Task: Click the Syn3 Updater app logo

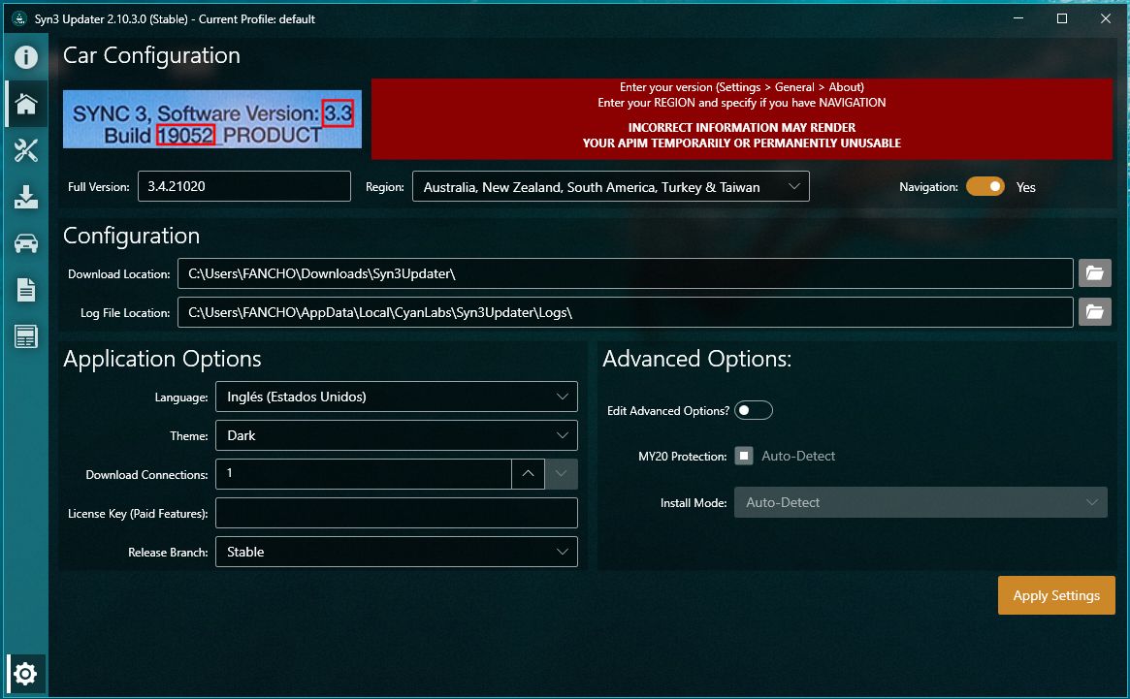Action: pos(19,18)
